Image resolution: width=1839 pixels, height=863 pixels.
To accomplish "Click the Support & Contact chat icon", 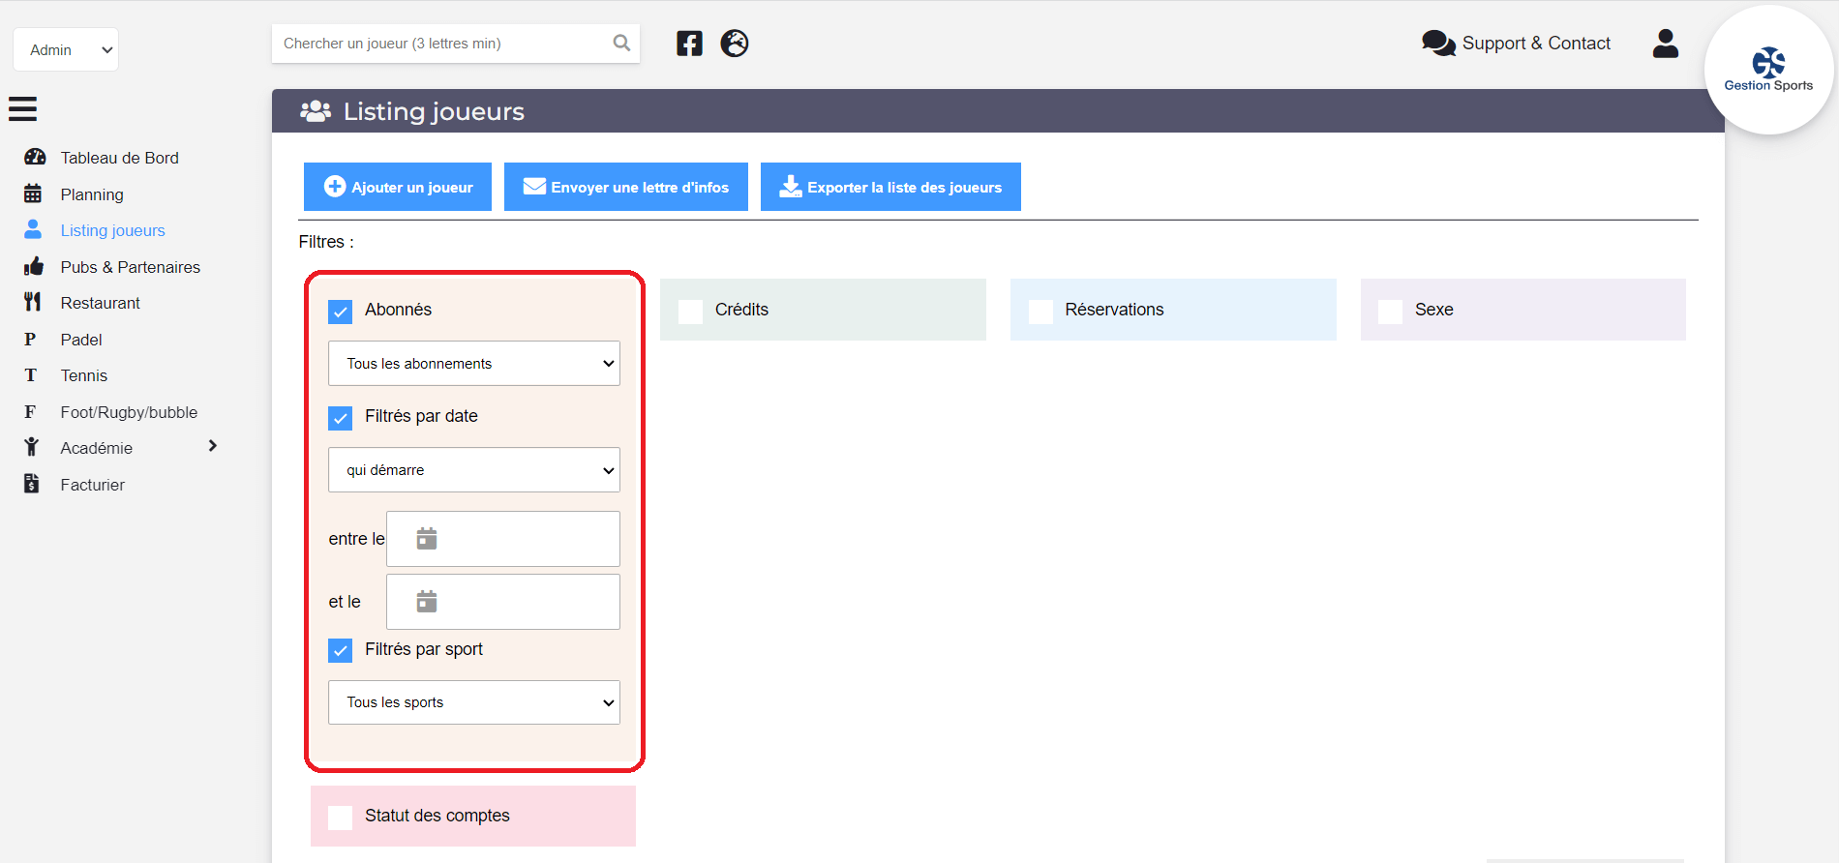I will (x=1438, y=44).
